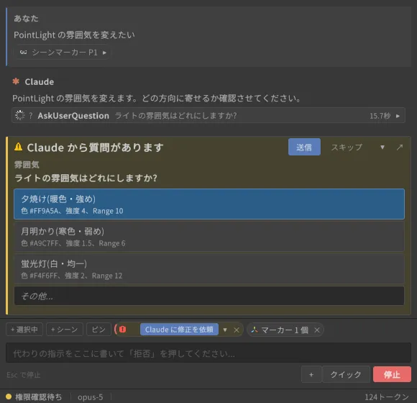Expand the シーンマーカー P1 attachment arrow

click(x=104, y=53)
